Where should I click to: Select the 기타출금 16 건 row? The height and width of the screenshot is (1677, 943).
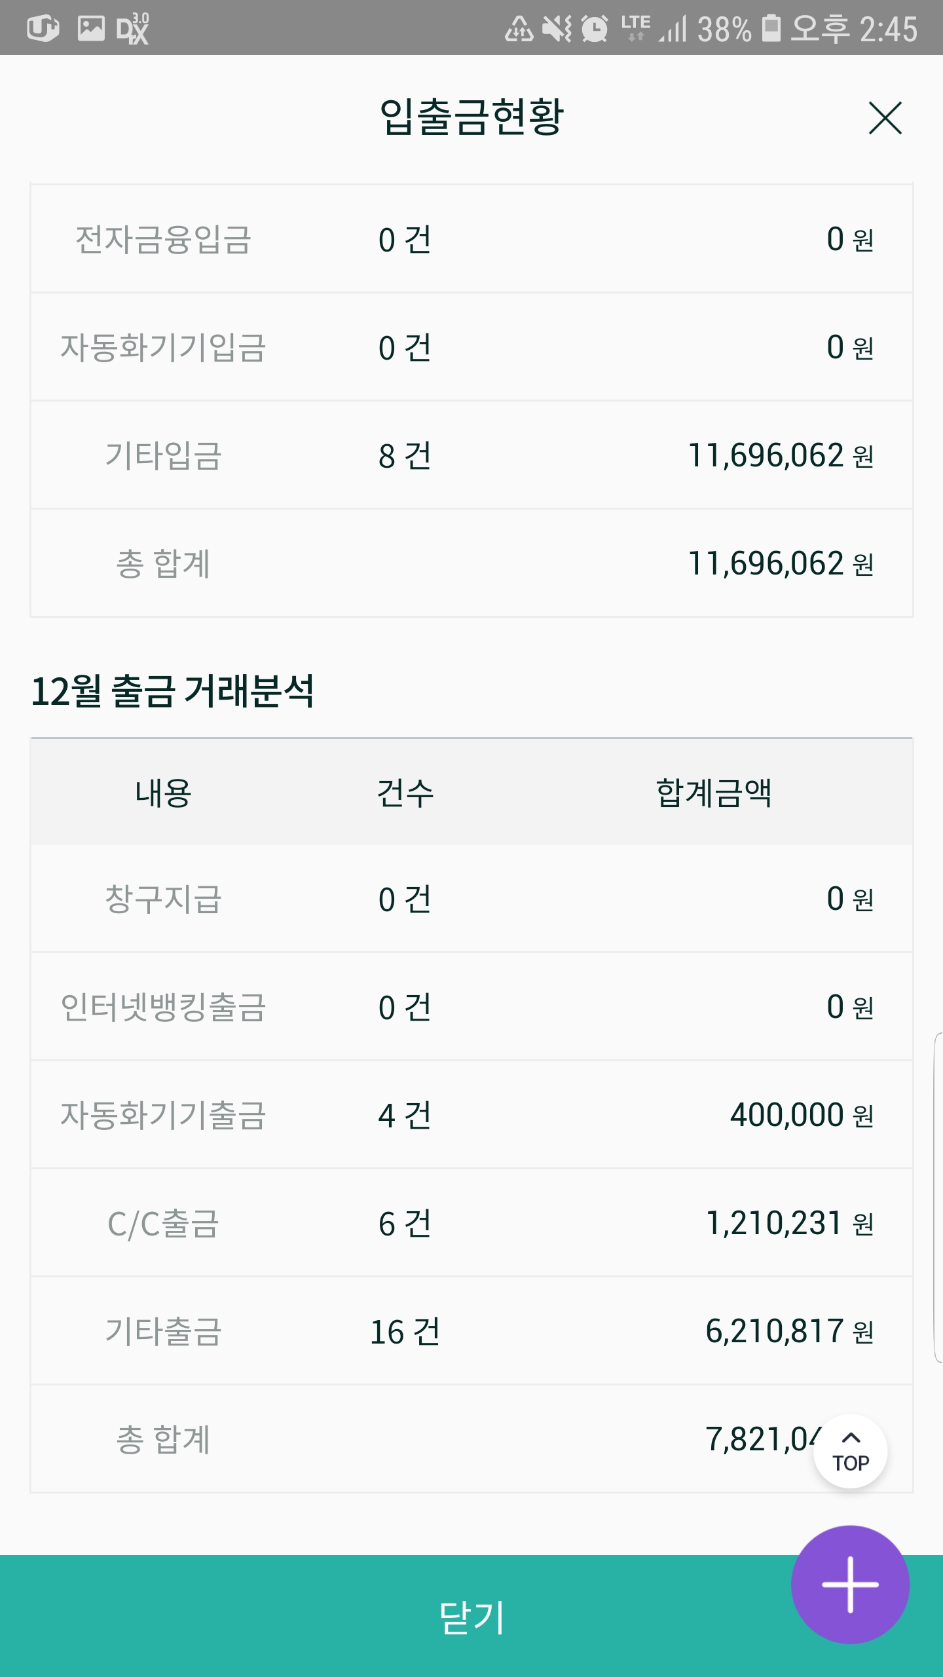pos(471,1331)
